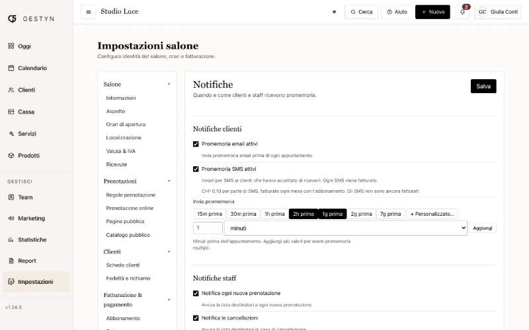Open Valuta & IVA settings
529x330 pixels.
(x=121, y=151)
